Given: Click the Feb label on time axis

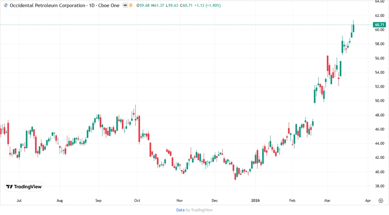Looking at the screenshot, I should (292, 201).
